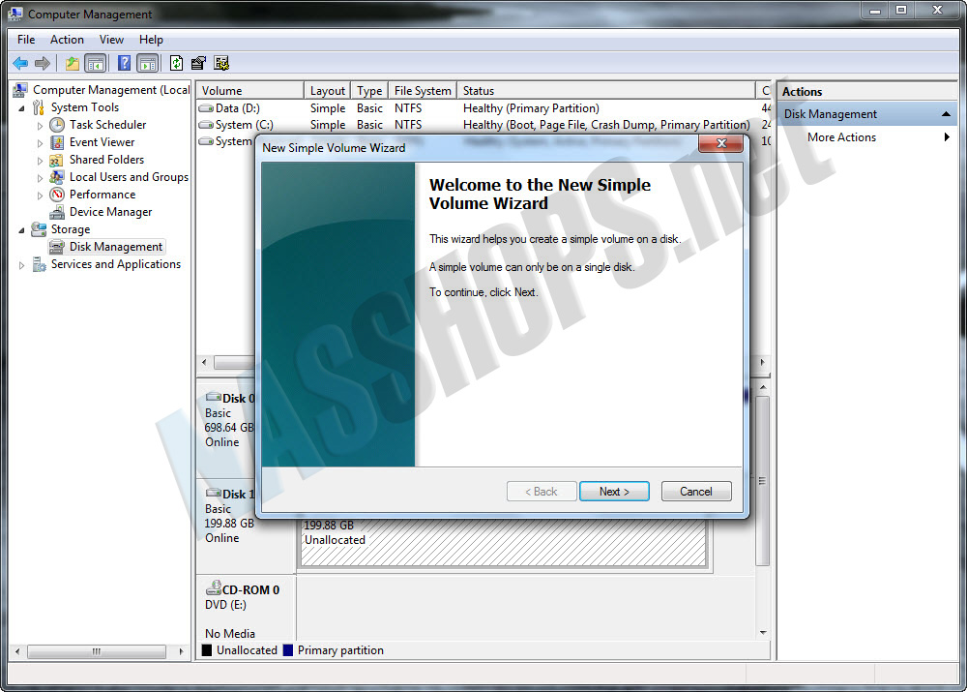Select the Storage icon in the tree
Image resolution: width=967 pixels, height=692 pixels.
pyautogui.click(x=39, y=229)
